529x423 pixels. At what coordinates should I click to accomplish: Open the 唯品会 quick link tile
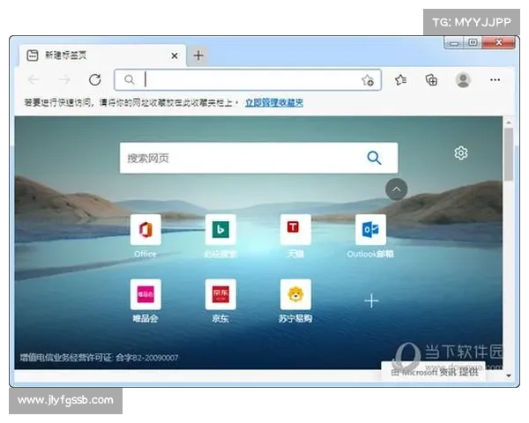click(145, 294)
